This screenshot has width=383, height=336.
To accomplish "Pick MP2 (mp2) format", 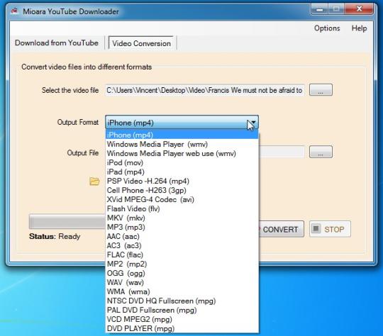I will click(x=182, y=264).
